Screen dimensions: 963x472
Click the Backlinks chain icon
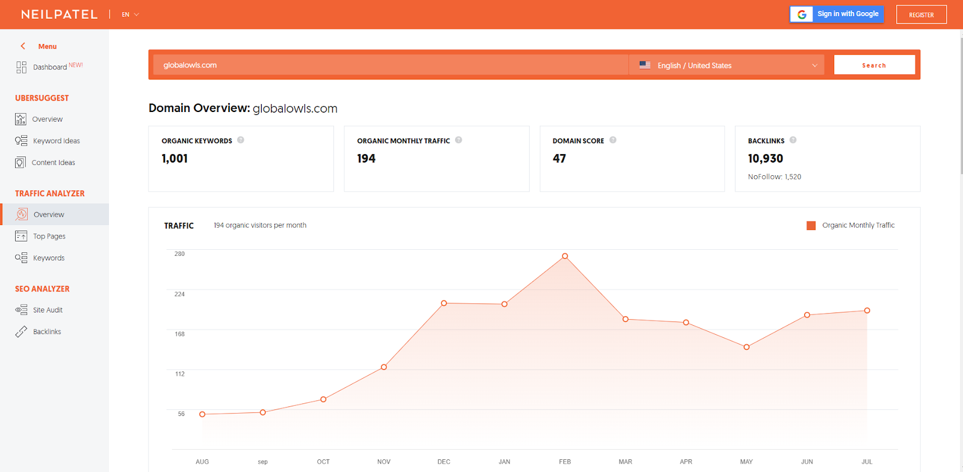[x=21, y=332]
